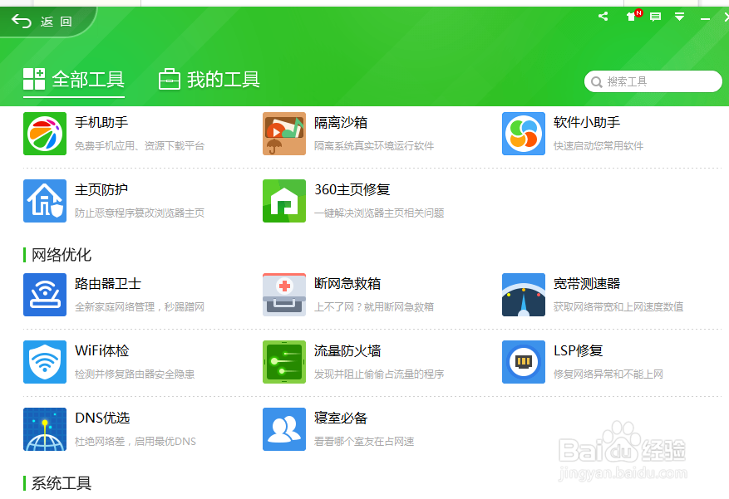729x499 pixels.
Task: Click description 快速启动您常用软件
Action: (x=598, y=146)
